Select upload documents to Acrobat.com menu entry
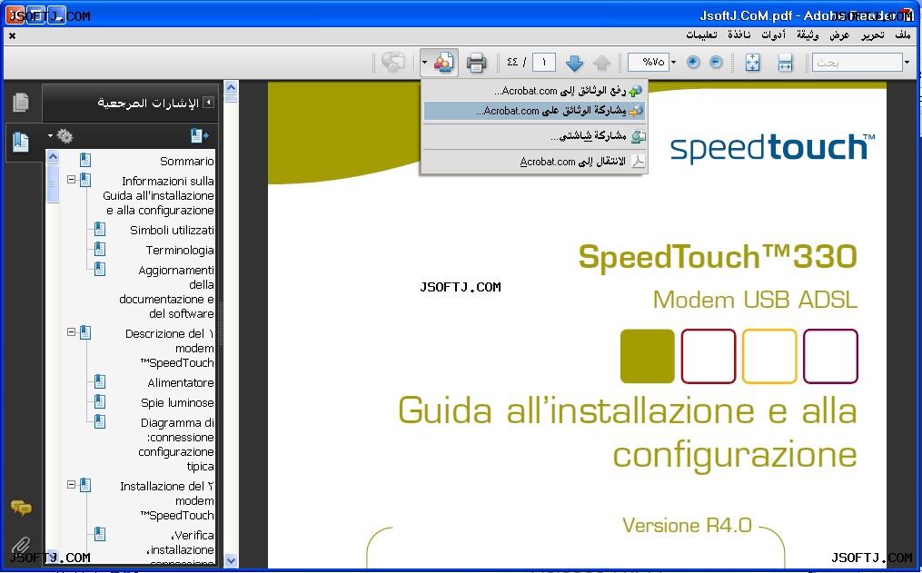 tap(534, 91)
